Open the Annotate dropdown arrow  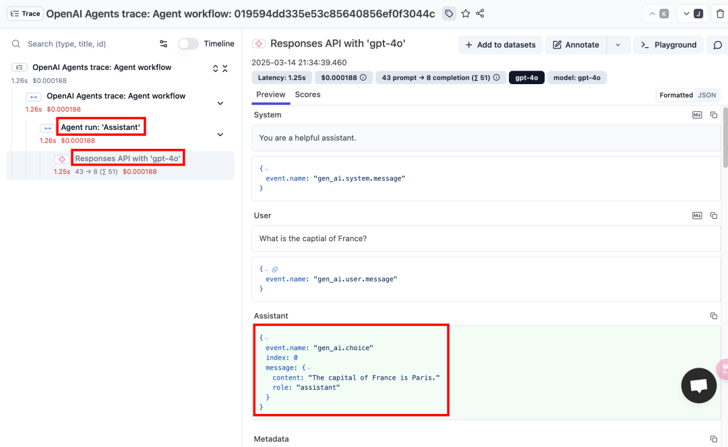(x=618, y=45)
